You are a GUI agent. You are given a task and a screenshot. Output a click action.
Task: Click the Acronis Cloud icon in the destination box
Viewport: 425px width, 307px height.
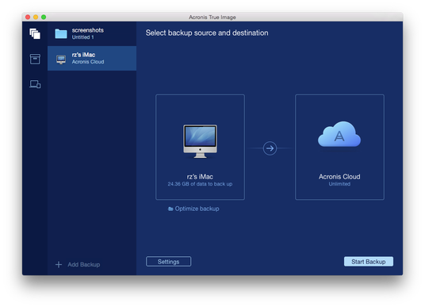339,135
